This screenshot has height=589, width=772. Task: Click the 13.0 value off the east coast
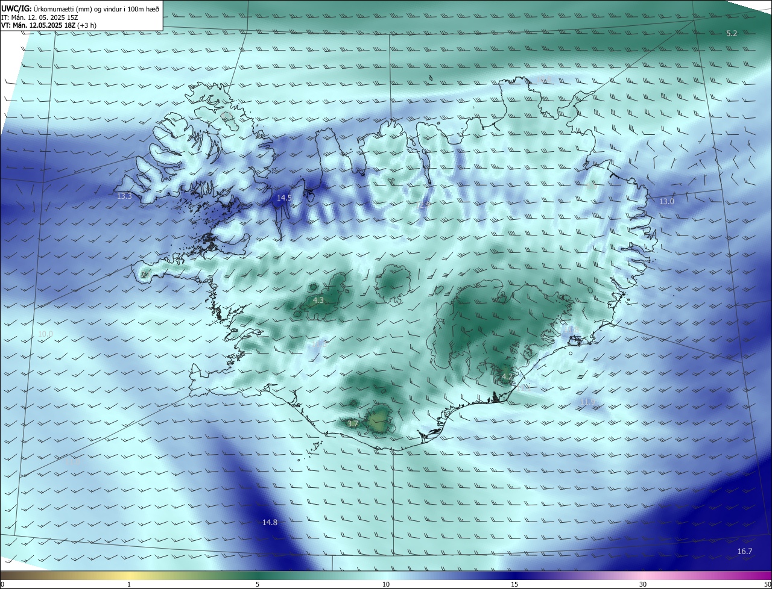pos(666,202)
